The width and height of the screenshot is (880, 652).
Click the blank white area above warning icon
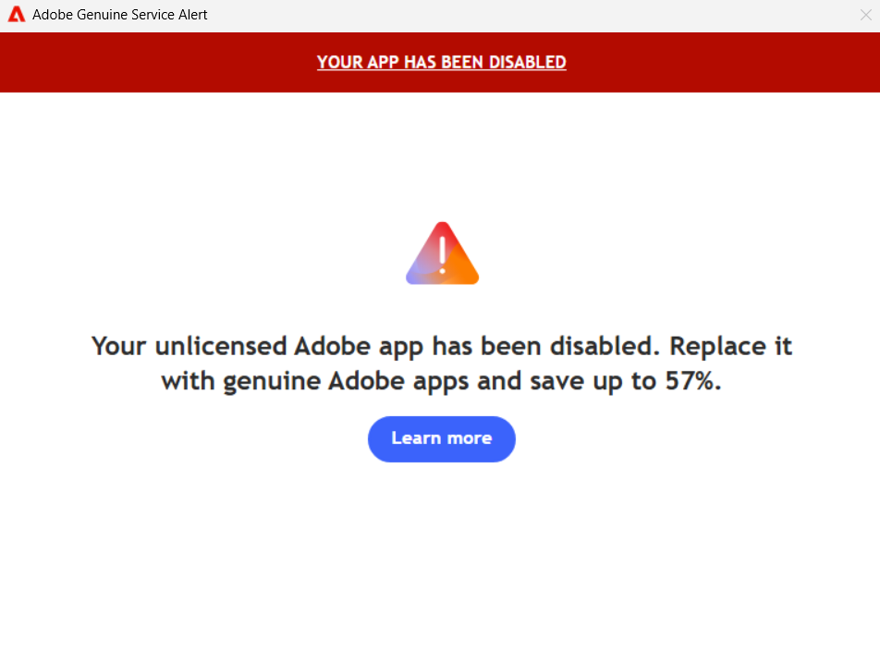pyautogui.click(x=442, y=156)
